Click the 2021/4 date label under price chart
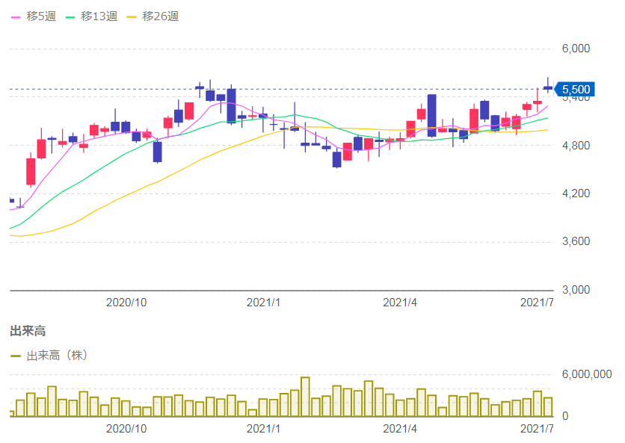The width and height of the screenshot is (625, 443). 400,303
